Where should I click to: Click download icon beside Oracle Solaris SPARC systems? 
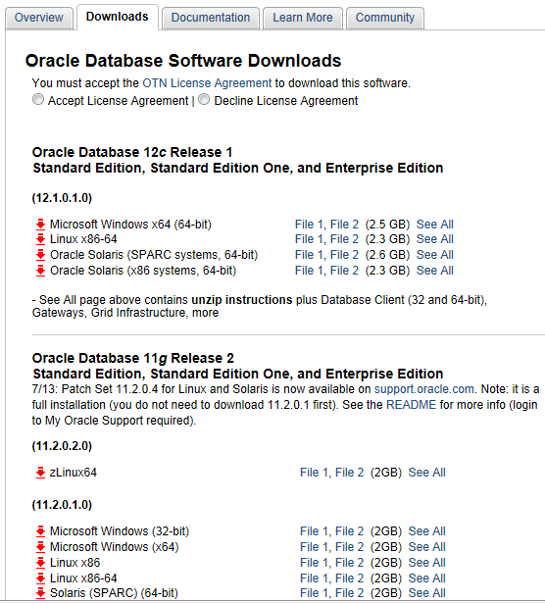40,255
